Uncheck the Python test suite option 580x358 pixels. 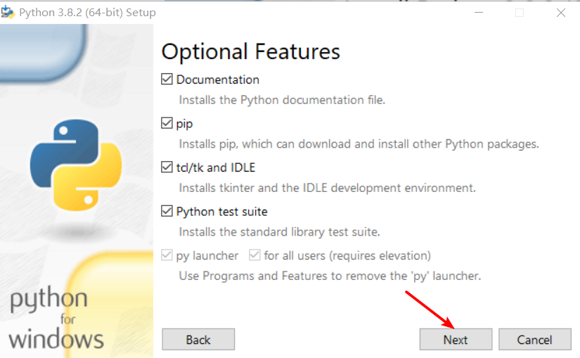(167, 211)
